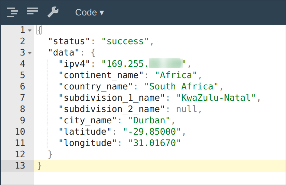286x185 pixels.
Task: Click the "Durban" value
Action: point(149,121)
